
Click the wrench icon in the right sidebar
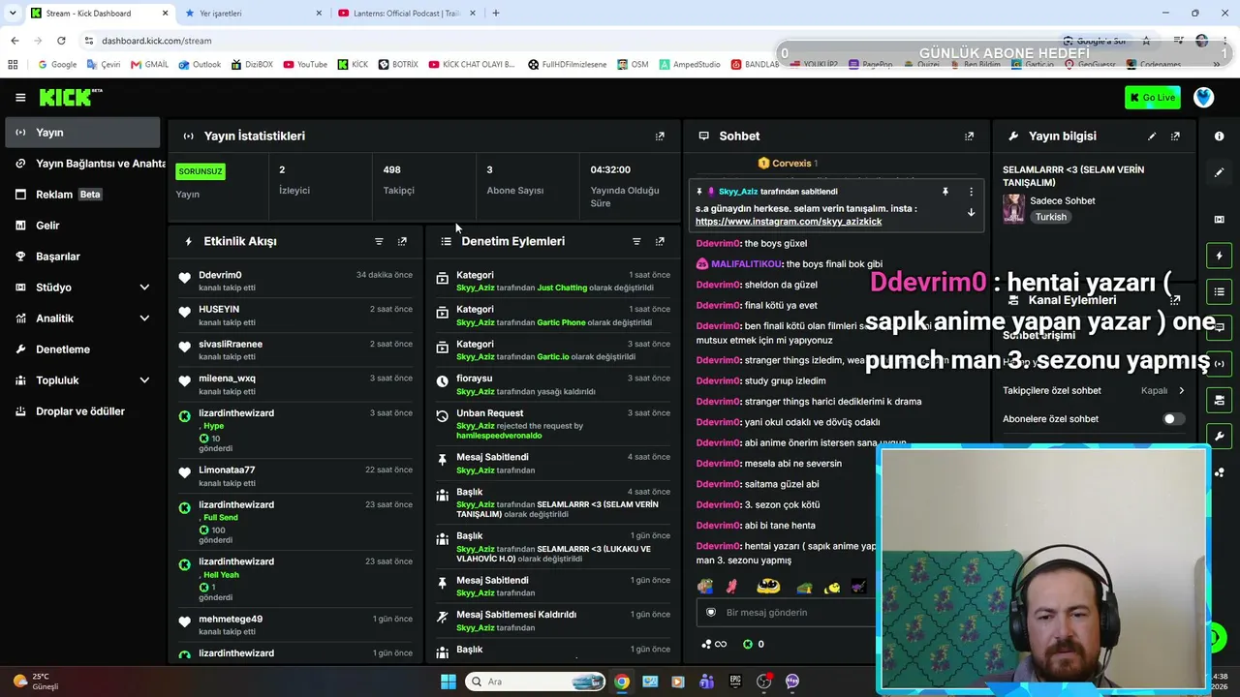pyautogui.click(x=1219, y=436)
